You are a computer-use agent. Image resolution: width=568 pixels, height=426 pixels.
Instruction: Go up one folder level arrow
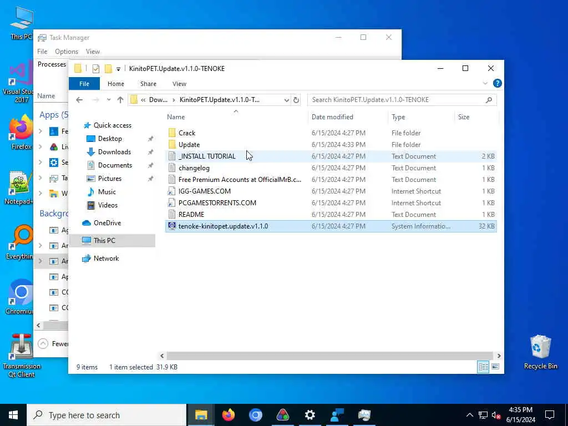click(120, 100)
